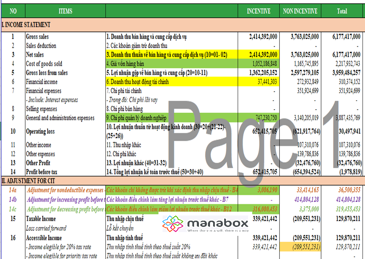Click the manabox logo
365x259 pixels.
coord(205,224)
